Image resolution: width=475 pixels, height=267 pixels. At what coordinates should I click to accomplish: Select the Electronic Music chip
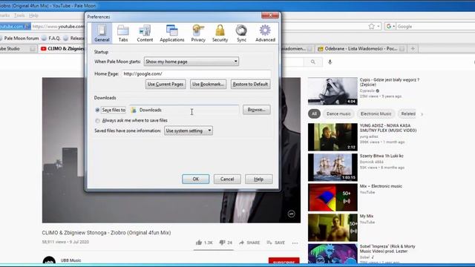coord(376,113)
